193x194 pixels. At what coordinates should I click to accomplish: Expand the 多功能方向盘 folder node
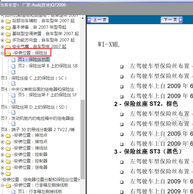point(2,40)
